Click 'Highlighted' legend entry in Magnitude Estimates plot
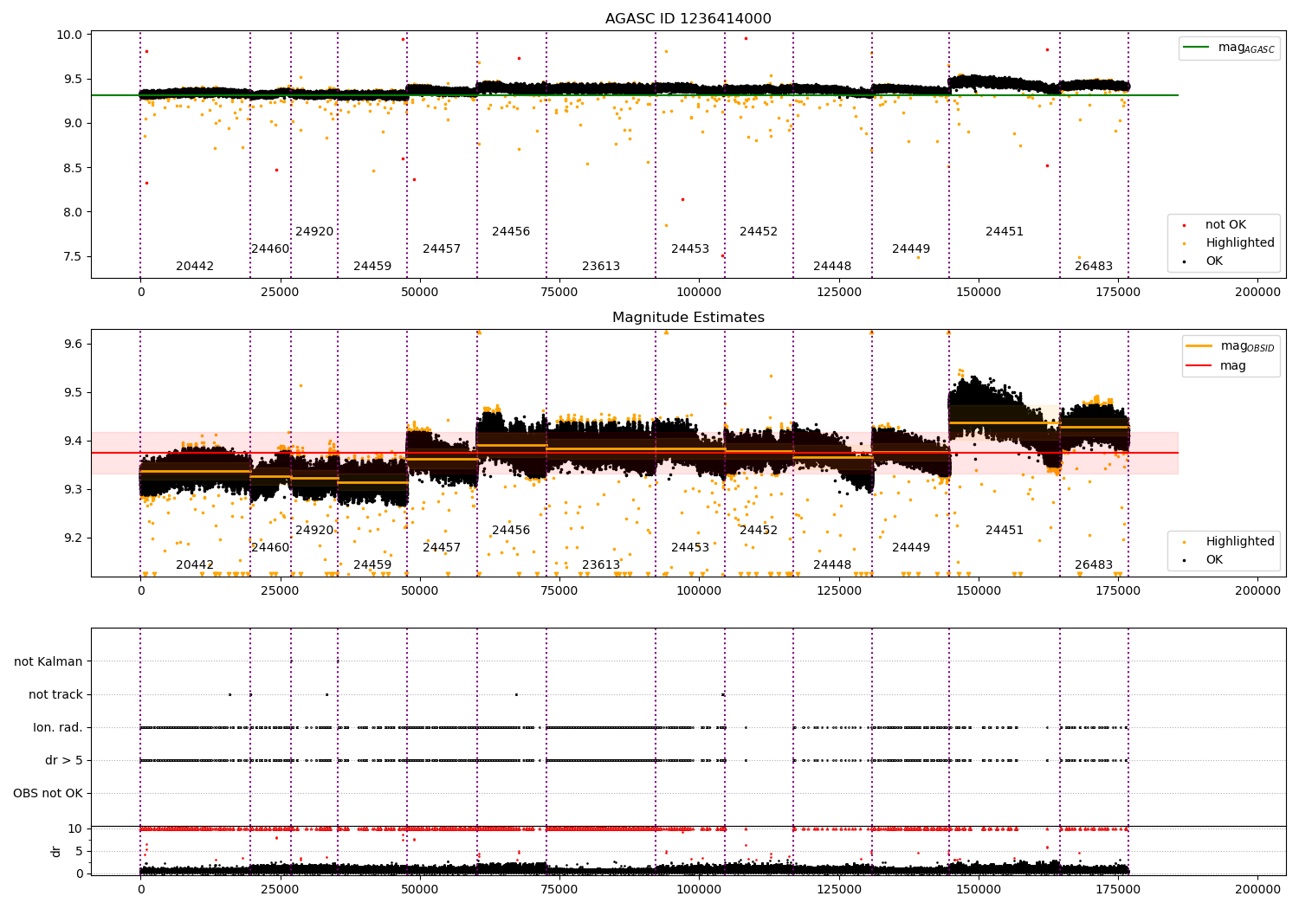The image size is (1299, 909). click(1239, 542)
